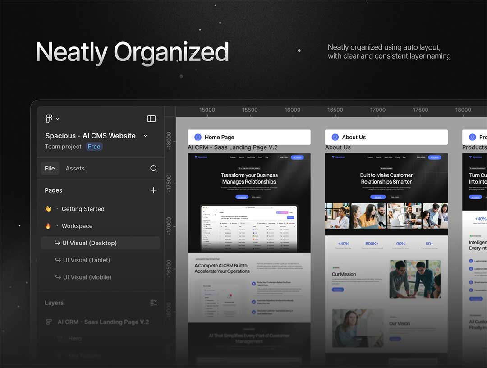Viewport: 487px width, 368px height.
Task: Open dropdown chevron next to Figma logo
Action: tap(58, 119)
